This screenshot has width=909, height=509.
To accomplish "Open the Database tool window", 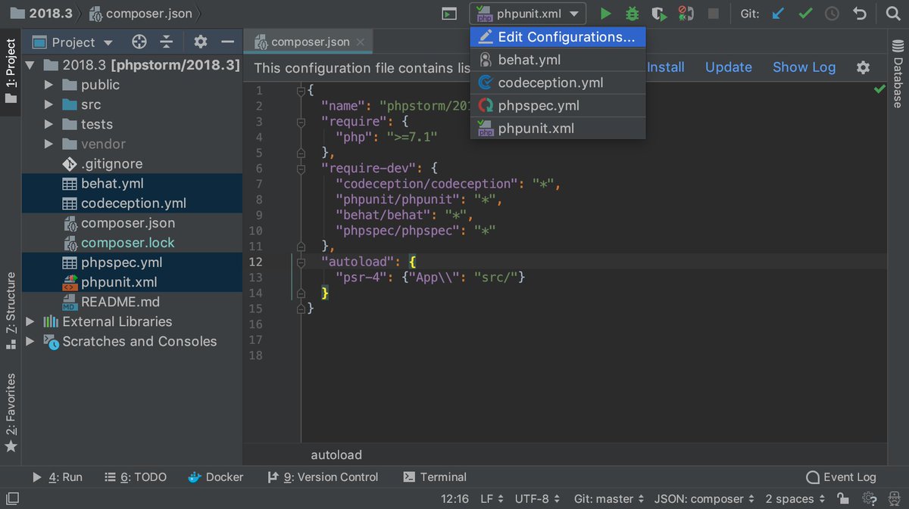I will pos(898,74).
